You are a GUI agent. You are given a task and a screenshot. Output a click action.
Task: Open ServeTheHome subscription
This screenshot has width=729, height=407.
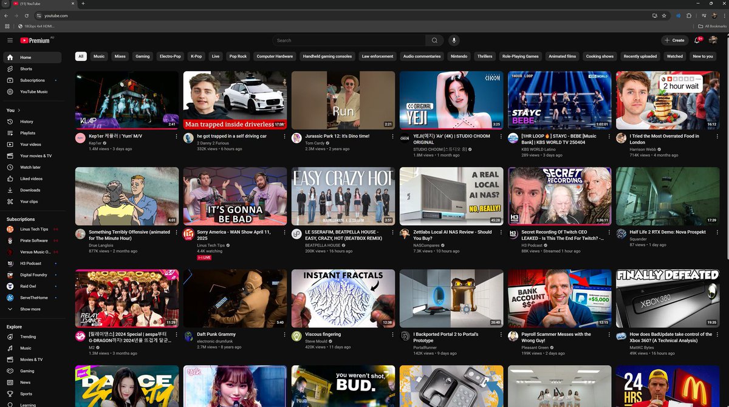32,298
